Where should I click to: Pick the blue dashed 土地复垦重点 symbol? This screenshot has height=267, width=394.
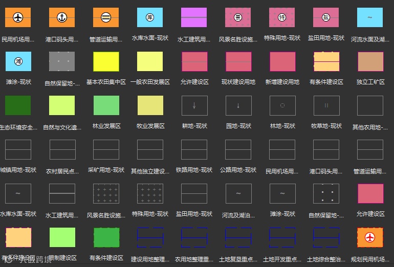[238, 237]
